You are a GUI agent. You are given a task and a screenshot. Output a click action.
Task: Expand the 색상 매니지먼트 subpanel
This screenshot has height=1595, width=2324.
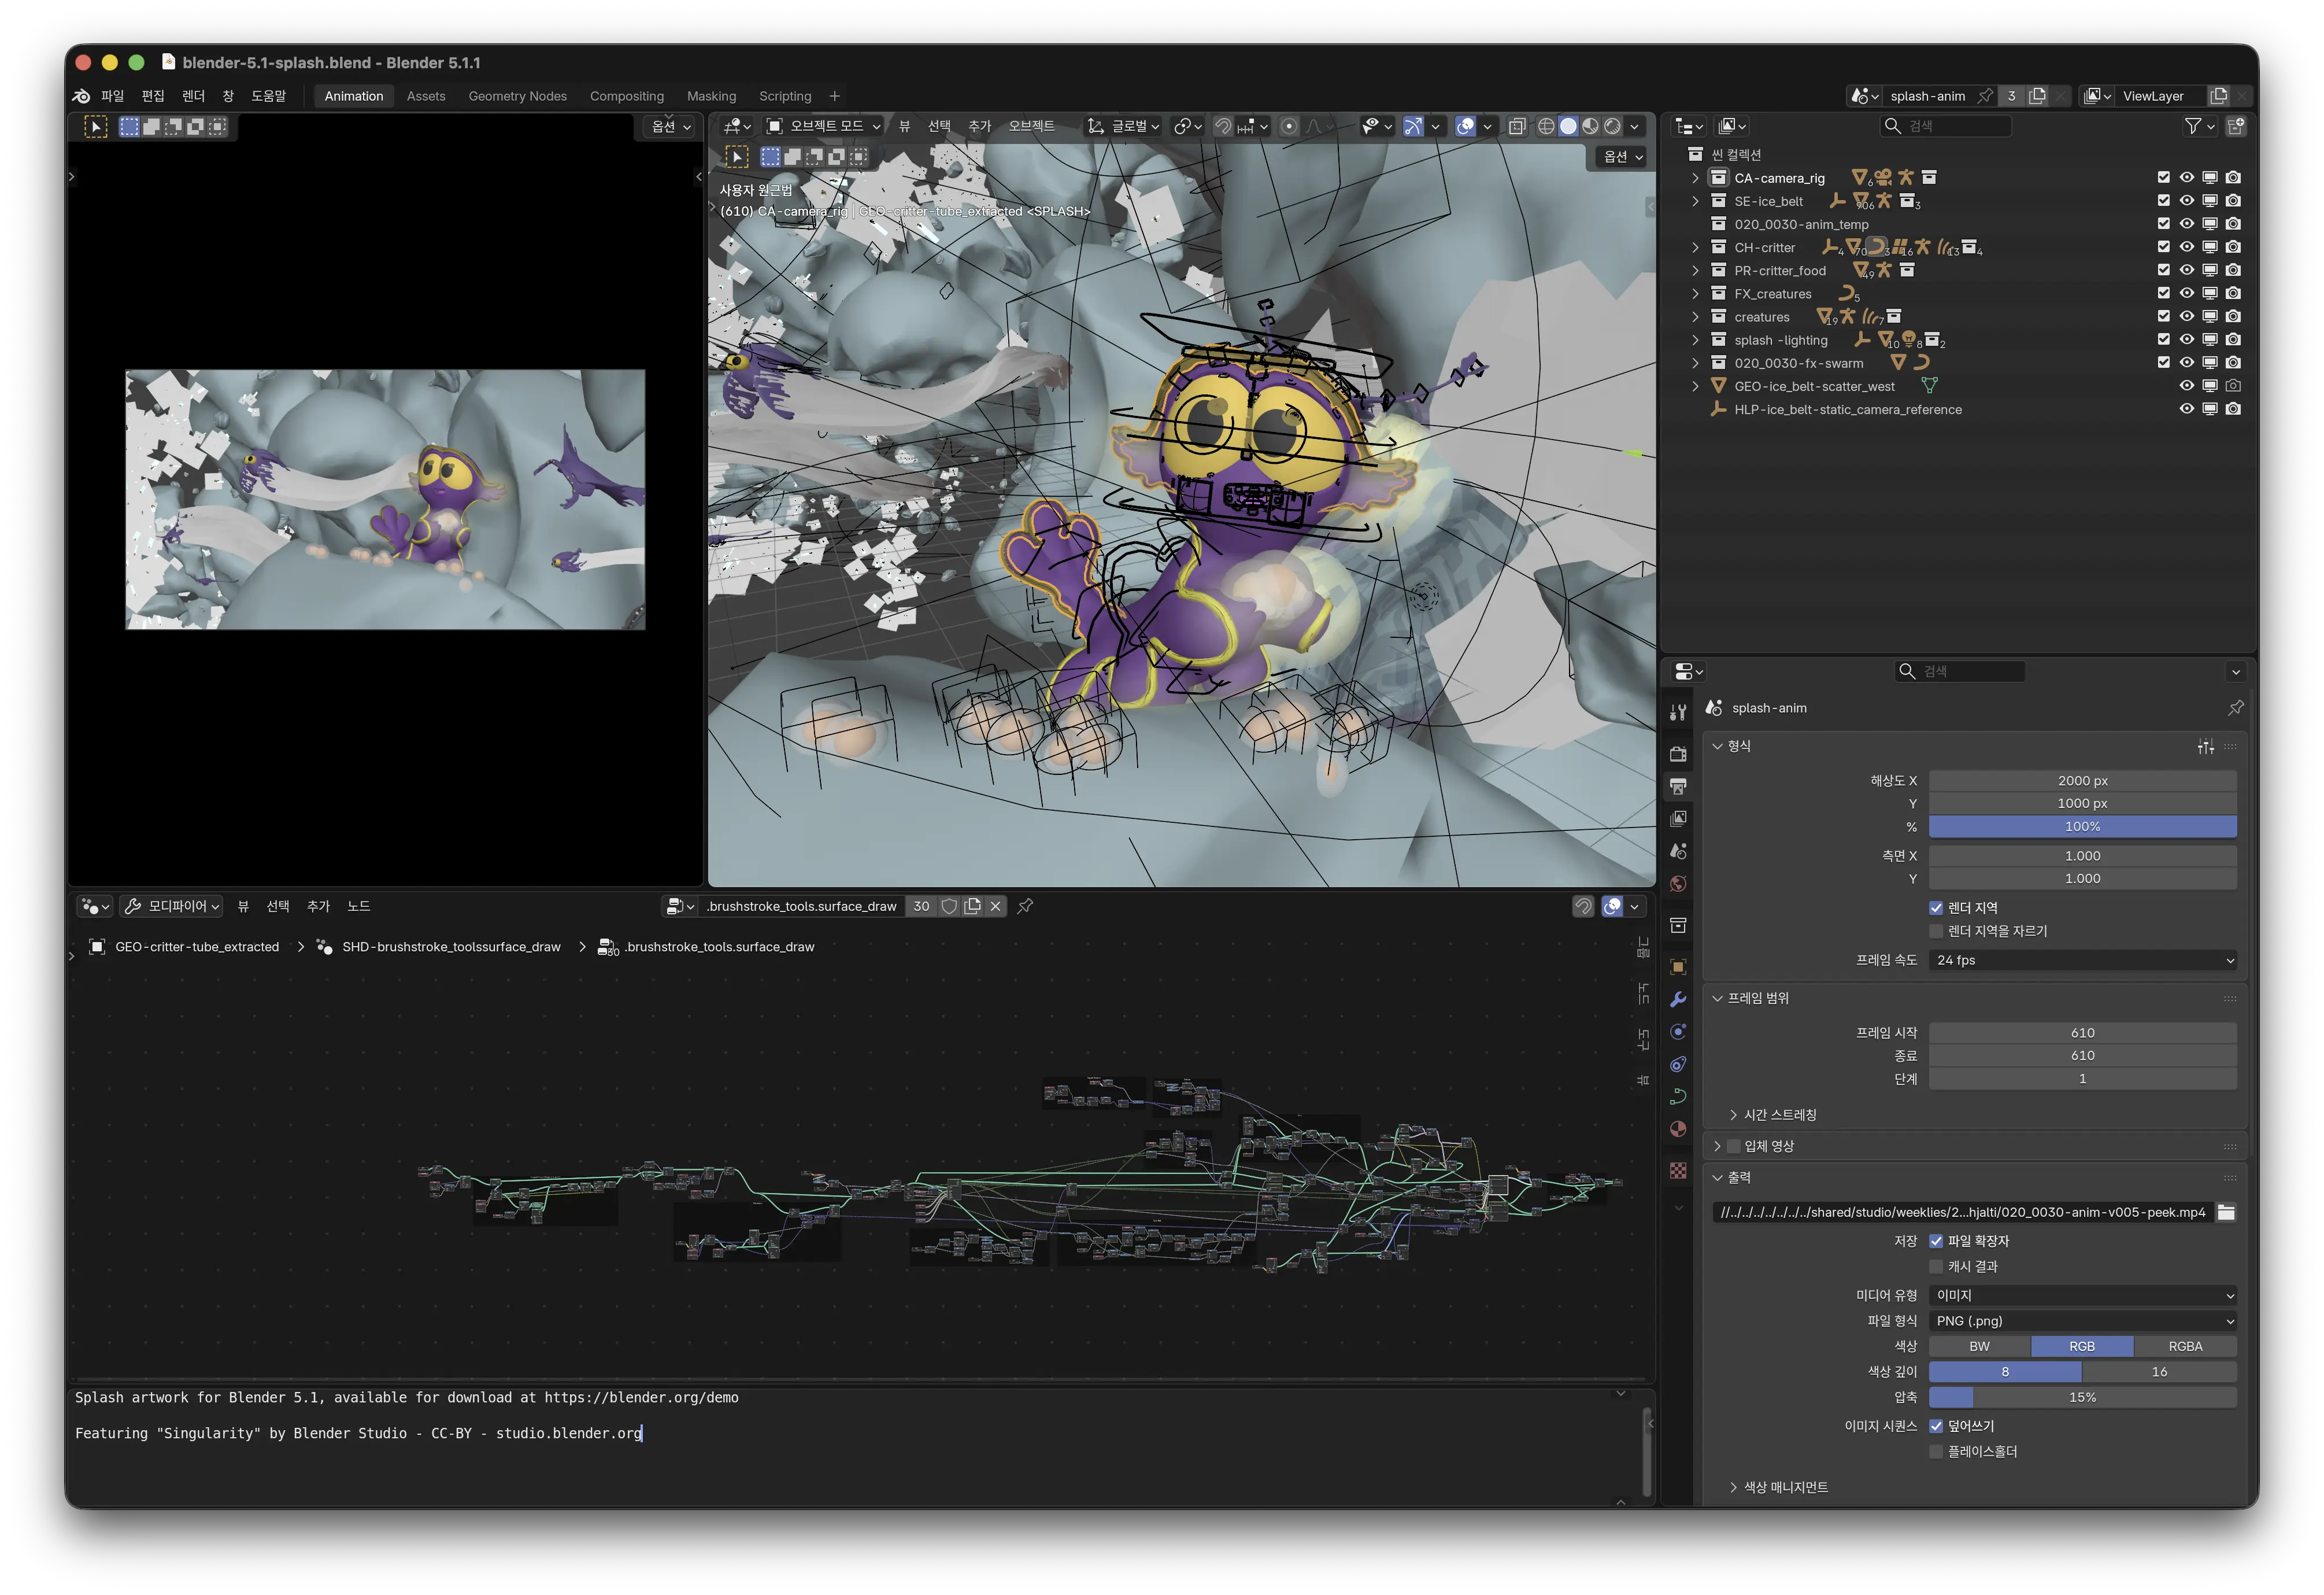1733,1488
